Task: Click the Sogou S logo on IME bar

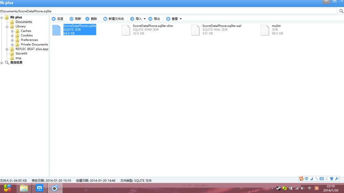Action: tap(301, 179)
